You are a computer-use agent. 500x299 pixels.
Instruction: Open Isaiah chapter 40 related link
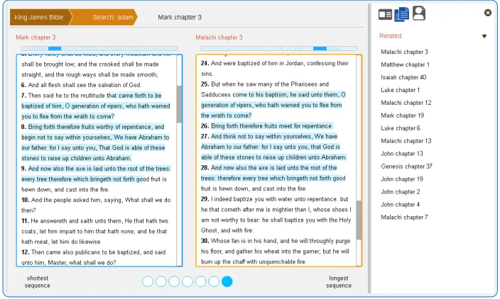(403, 77)
